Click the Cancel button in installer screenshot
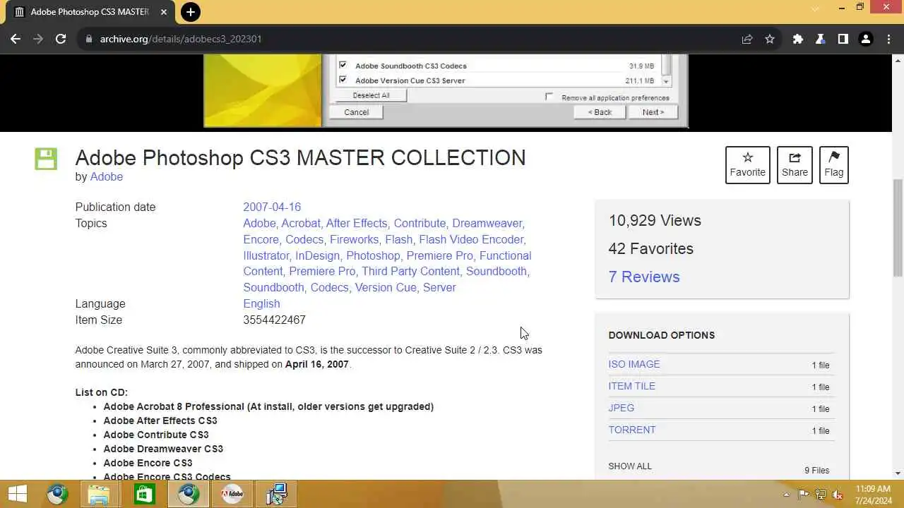 coord(356,112)
